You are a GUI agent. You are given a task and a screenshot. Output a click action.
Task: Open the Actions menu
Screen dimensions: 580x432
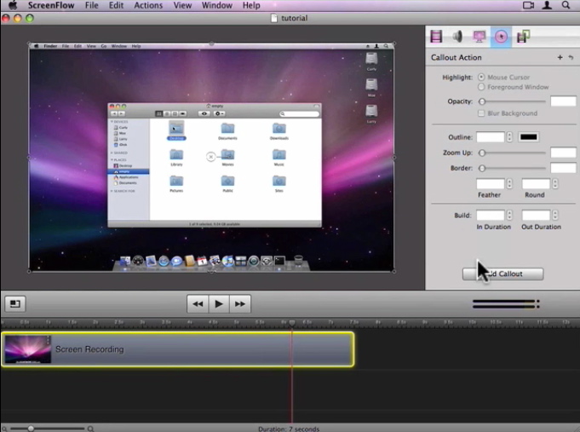(x=148, y=5)
